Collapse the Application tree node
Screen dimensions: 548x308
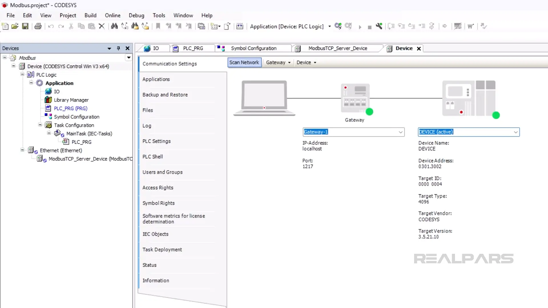click(31, 83)
